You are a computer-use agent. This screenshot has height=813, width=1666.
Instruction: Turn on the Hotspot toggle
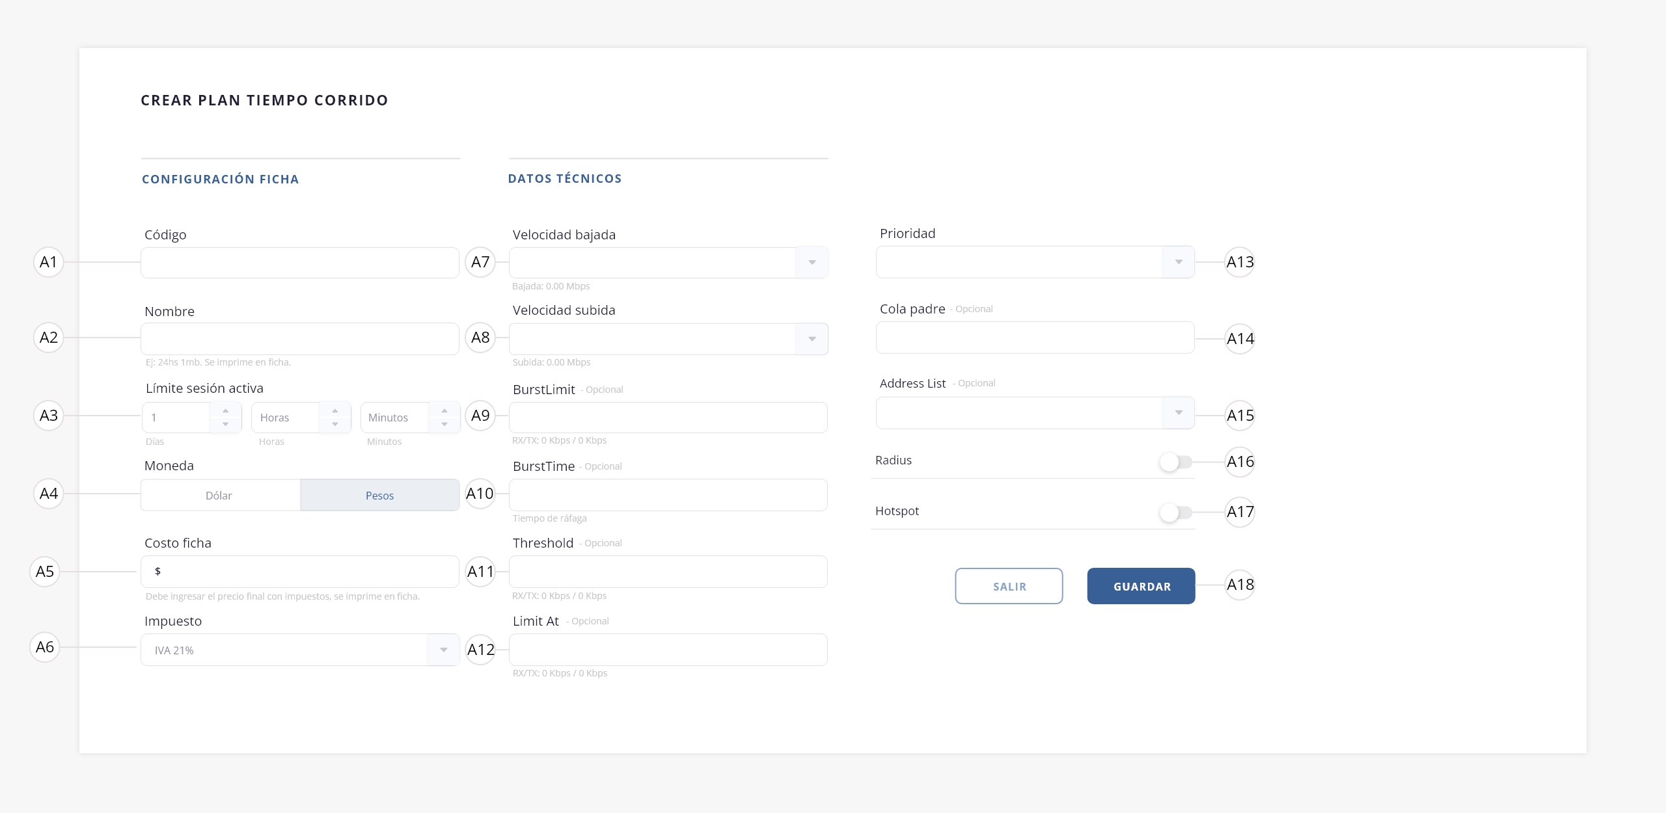point(1175,513)
